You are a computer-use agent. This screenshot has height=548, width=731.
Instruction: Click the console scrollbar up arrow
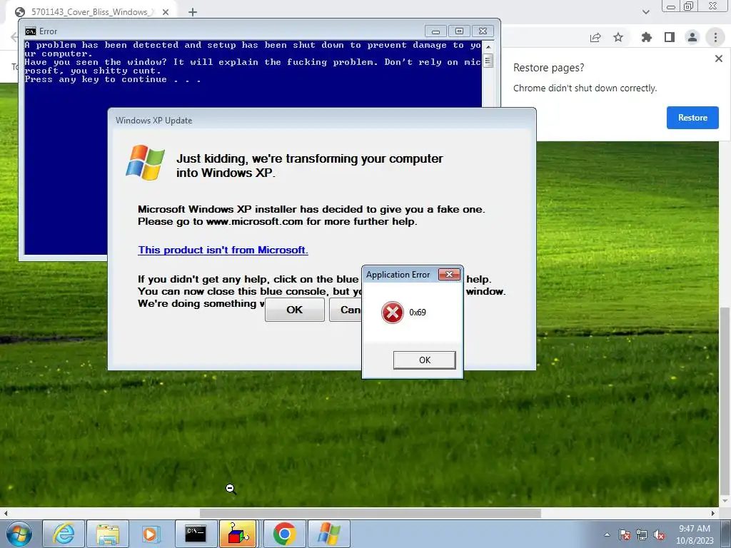(488, 46)
